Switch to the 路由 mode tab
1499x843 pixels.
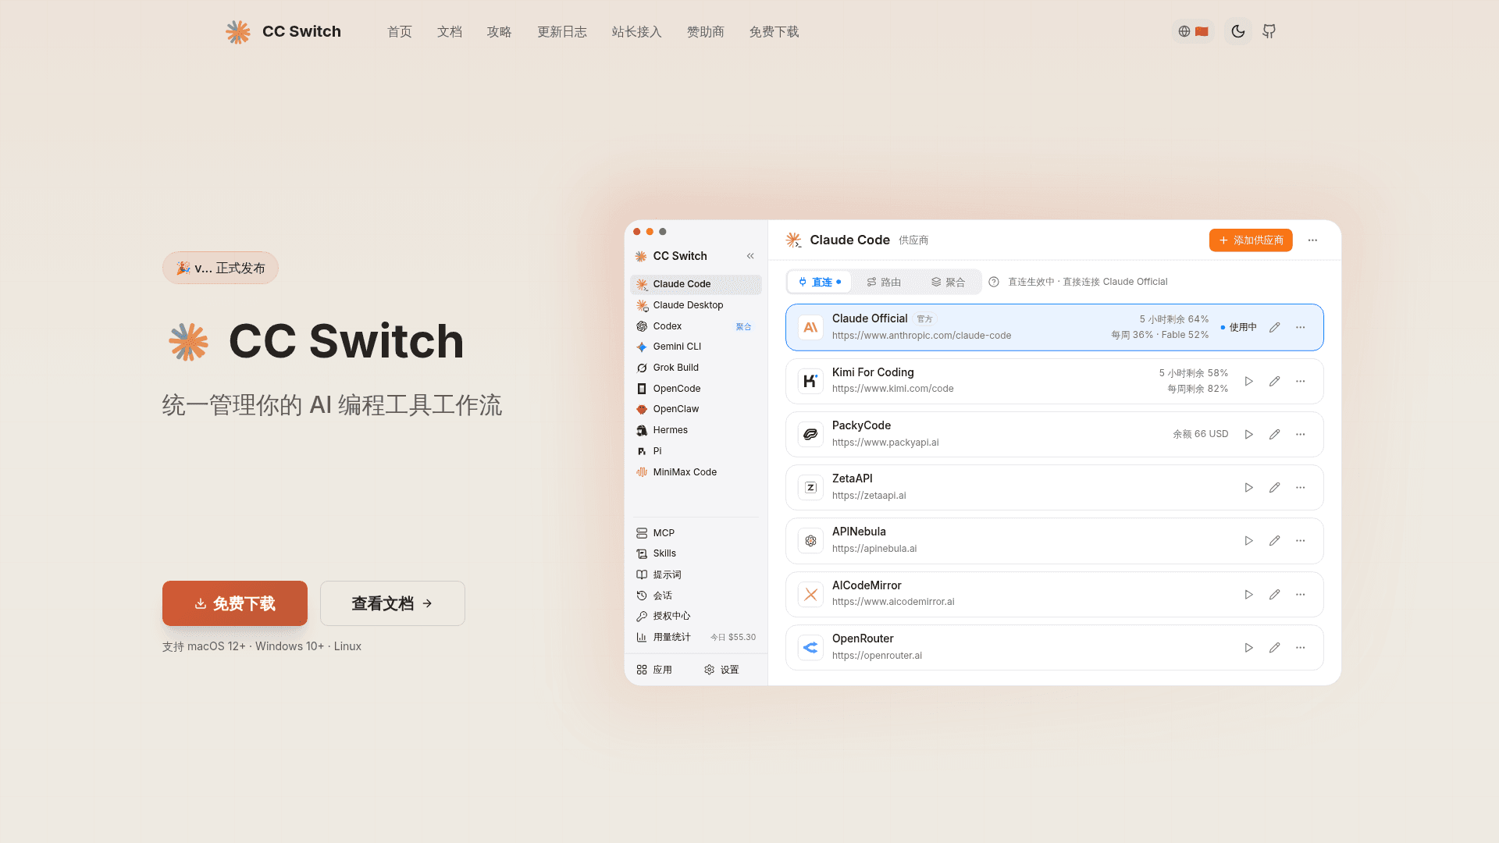click(x=884, y=282)
